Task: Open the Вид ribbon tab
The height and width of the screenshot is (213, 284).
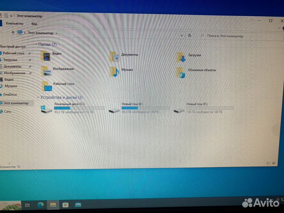Action: pos(34,24)
